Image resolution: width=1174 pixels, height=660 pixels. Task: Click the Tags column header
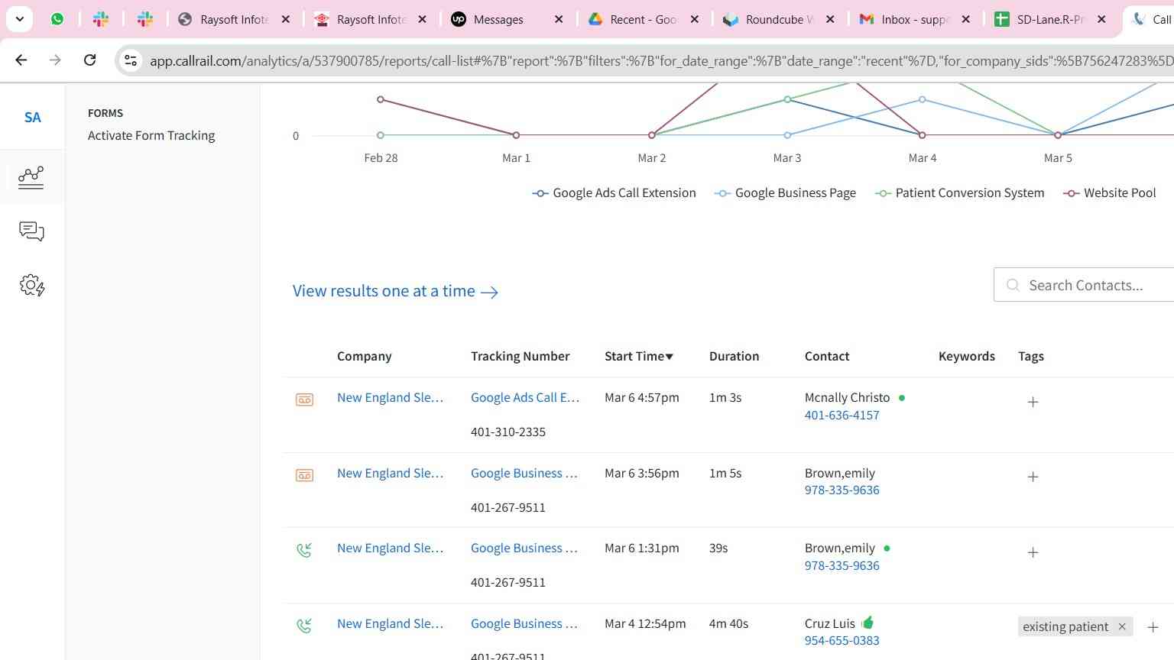point(1030,356)
